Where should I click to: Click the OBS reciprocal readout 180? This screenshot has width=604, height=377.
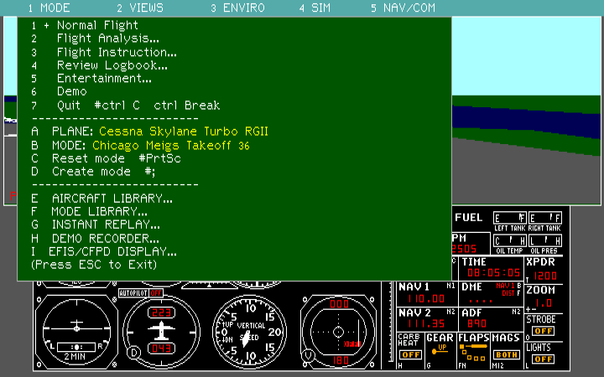(339, 360)
